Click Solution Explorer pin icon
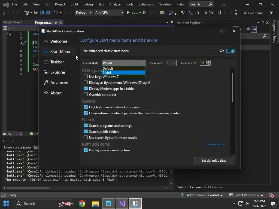Image resolution: width=279 pixels, height=209 pixels. tap(263, 23)
